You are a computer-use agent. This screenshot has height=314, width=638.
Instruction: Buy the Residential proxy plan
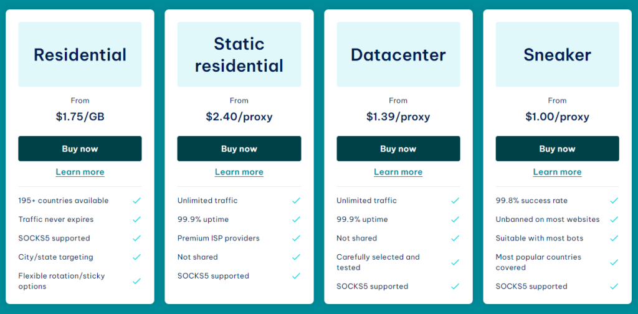tap(80, 149)
